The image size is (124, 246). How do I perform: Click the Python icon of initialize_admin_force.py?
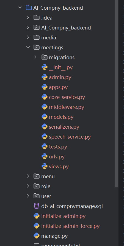point(37,226)
